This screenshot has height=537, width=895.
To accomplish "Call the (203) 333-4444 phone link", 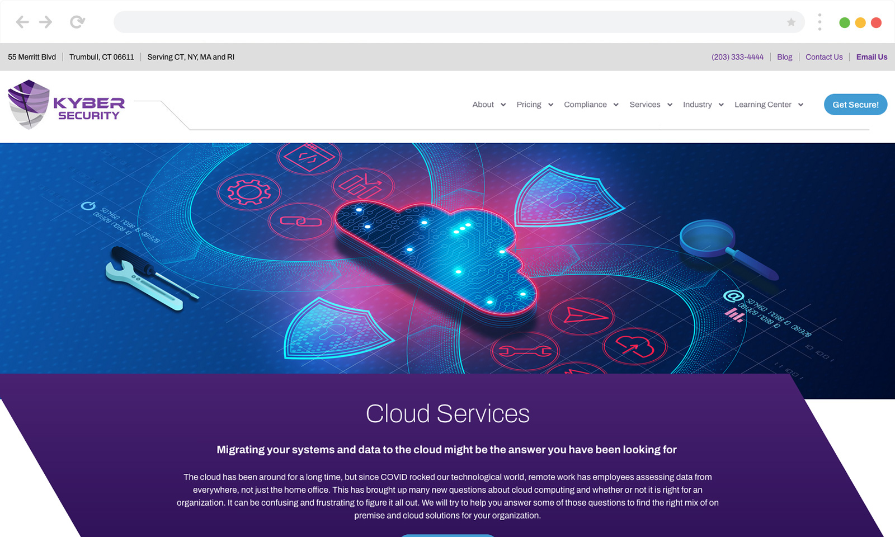I will coord(737,57).
